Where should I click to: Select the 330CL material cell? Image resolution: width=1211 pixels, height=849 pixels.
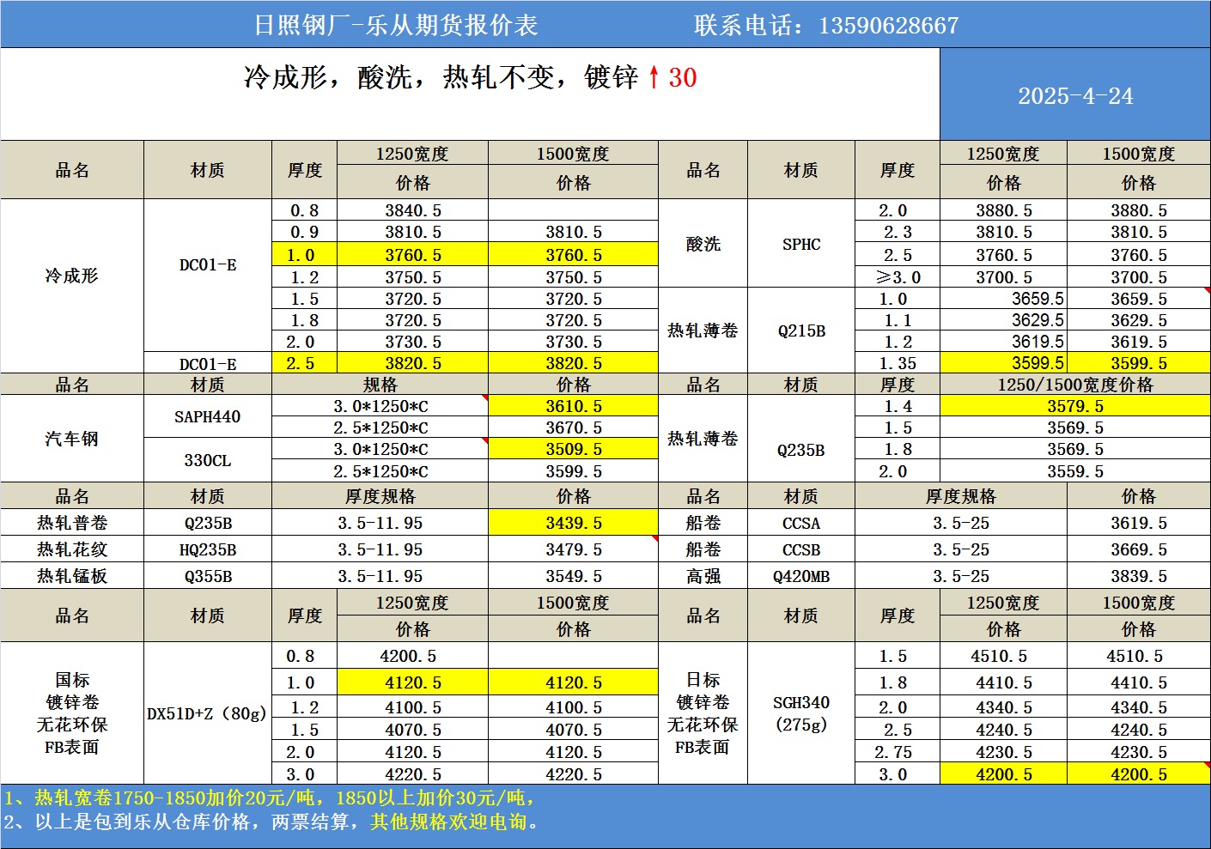(208, 460)
